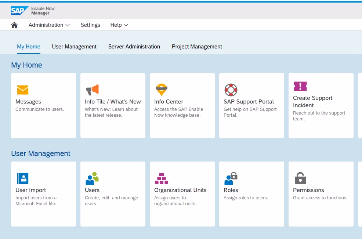Image resolution: width=362 pixels, height=239 pixels.
Task: Open the Help menu
Action: point(119,25)
